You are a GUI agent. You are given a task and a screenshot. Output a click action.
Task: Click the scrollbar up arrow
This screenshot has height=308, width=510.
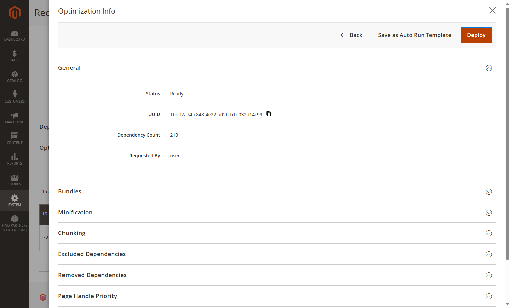tap(507, 3)
